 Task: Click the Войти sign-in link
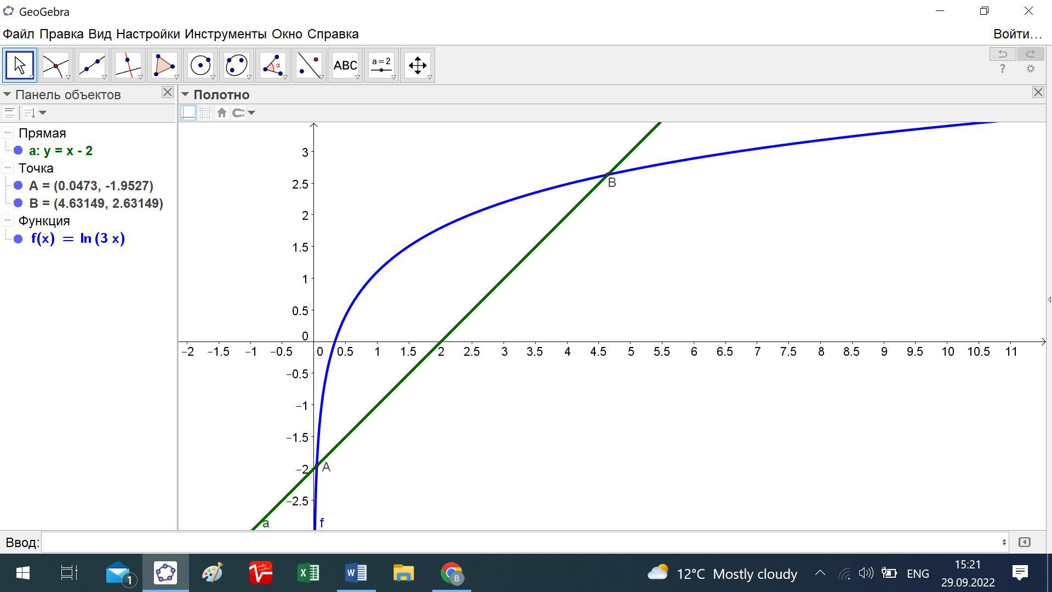(x=1017, y=34)
